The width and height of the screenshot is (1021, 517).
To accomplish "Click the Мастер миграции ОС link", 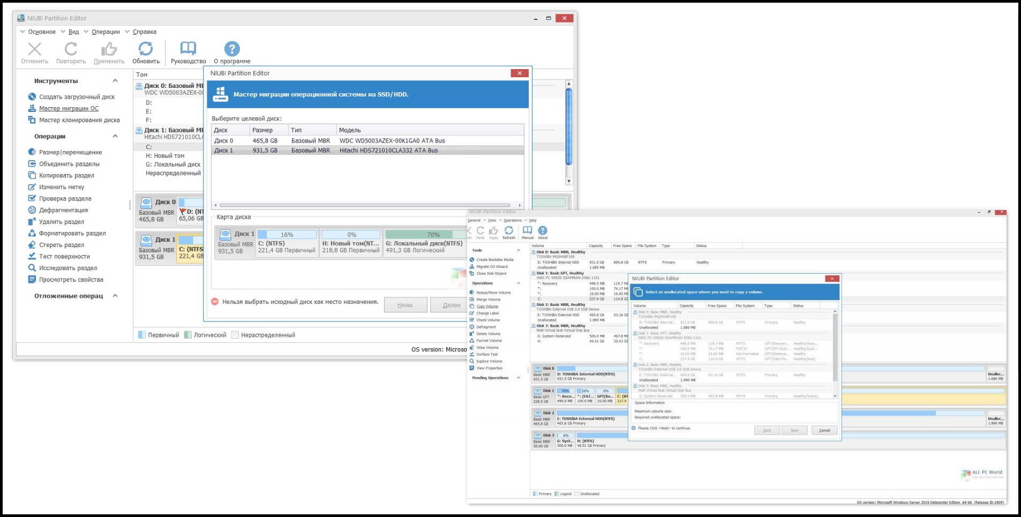I will (x=69, y=108).
